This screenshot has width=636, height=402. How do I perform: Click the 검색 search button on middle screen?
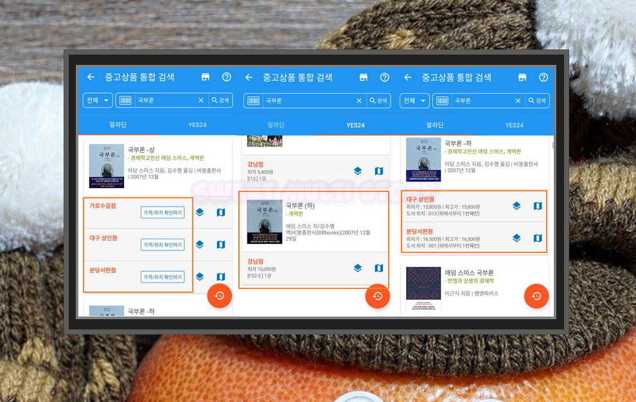(x=378, y=101)
